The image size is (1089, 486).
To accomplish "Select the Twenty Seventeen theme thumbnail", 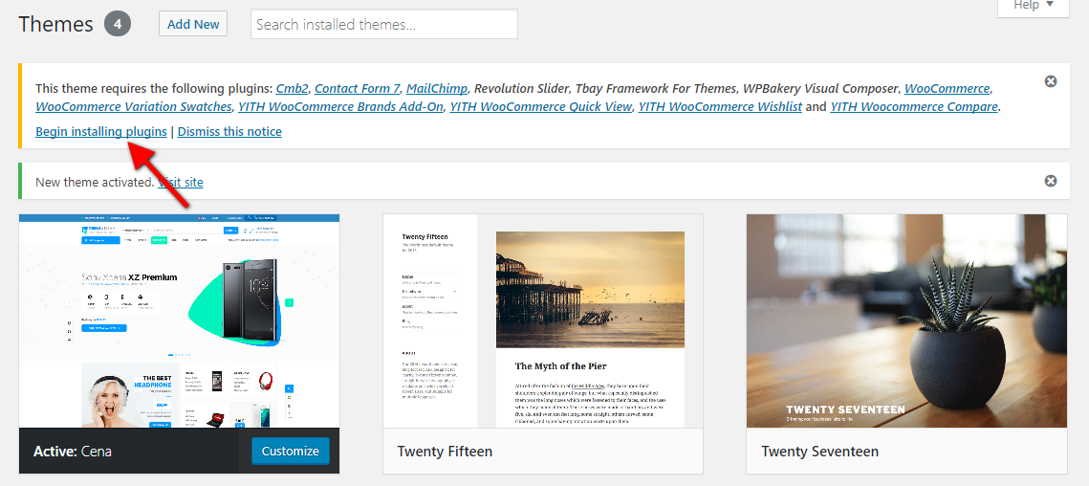I will point(906,320).
